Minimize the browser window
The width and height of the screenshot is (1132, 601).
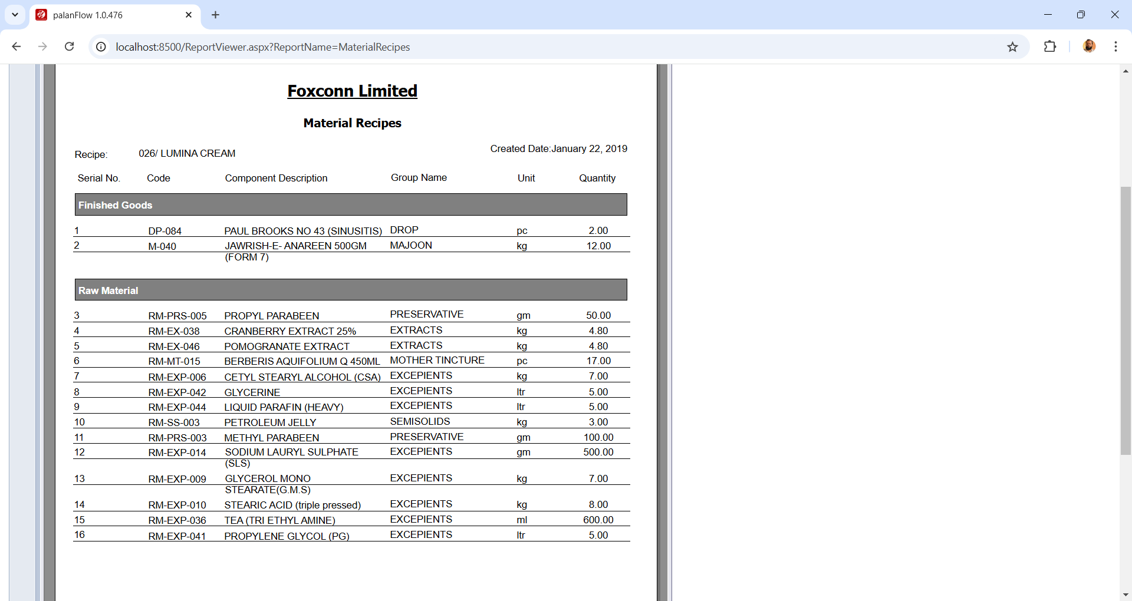coord(1048,15)
